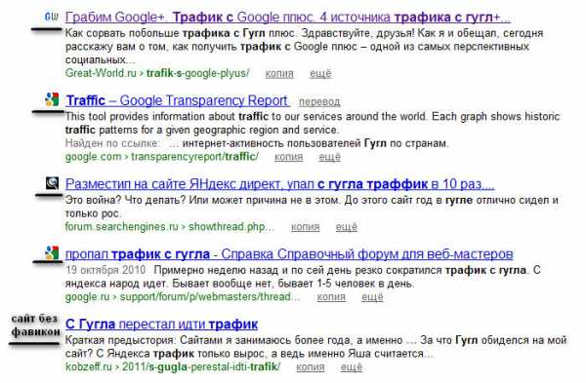This screenshot has width=586, height=383.
Task: Expand 'ещё' under kobzeff.ru result
Action: (x=352, y=367)
